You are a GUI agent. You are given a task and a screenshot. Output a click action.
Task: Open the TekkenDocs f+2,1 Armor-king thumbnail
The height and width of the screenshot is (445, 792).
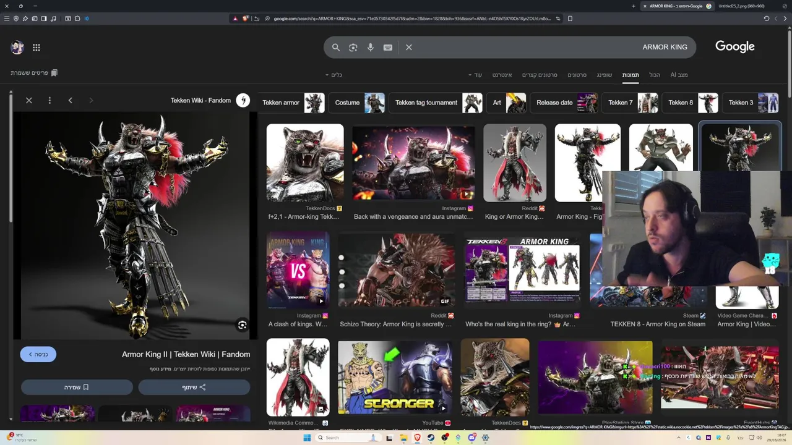305,163
